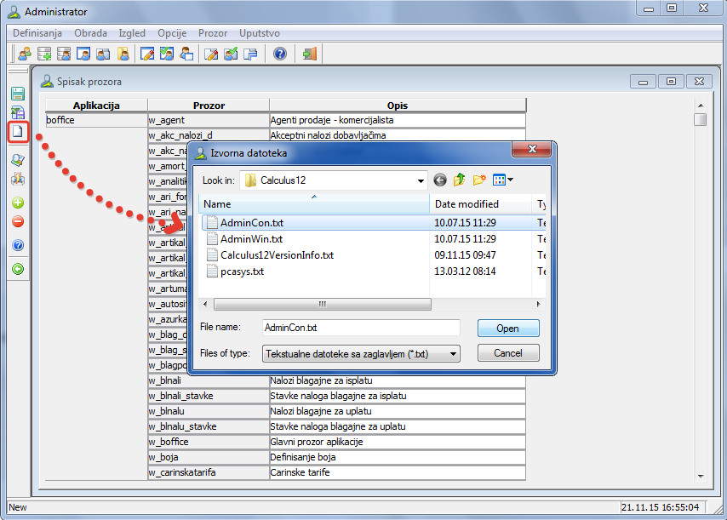Viewport: 727px width, 520px height.
Task: Select the AdminCon.txt file
Action: [252, 223]
